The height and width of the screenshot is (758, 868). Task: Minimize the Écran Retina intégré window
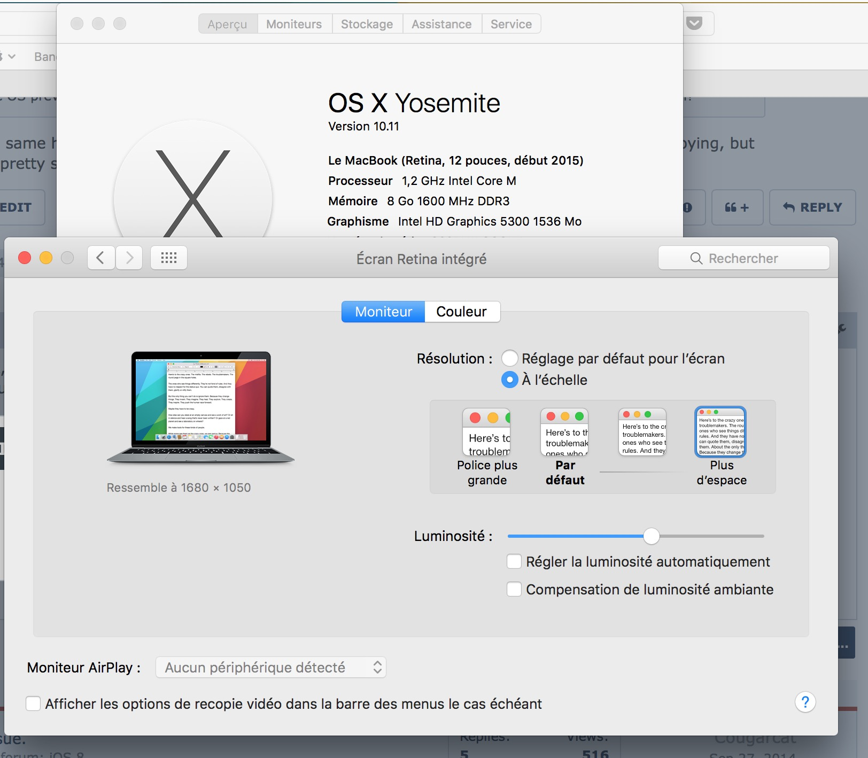coord(46,258)
